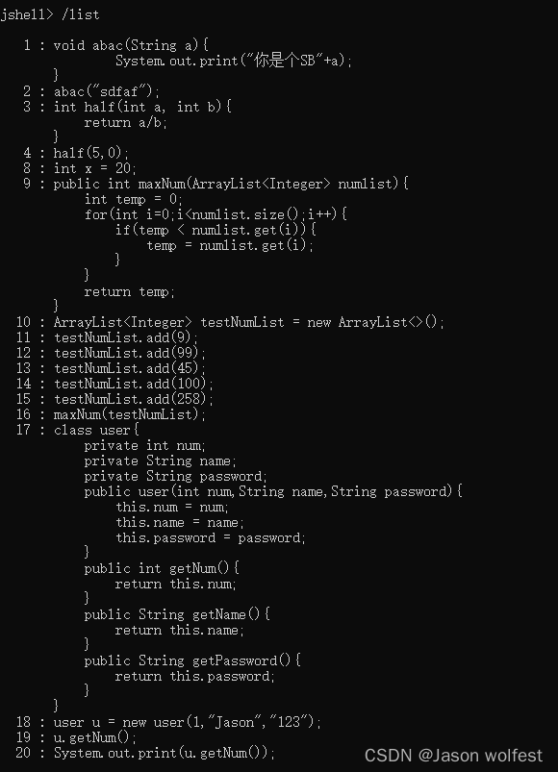Screen dimensions: 558x772
Task: Click the for loop line in maxNum
Action: tap(216, 214)
